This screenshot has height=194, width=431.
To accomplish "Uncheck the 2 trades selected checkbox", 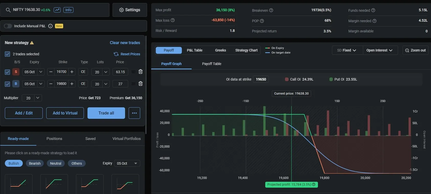I will tap(7, 54).
